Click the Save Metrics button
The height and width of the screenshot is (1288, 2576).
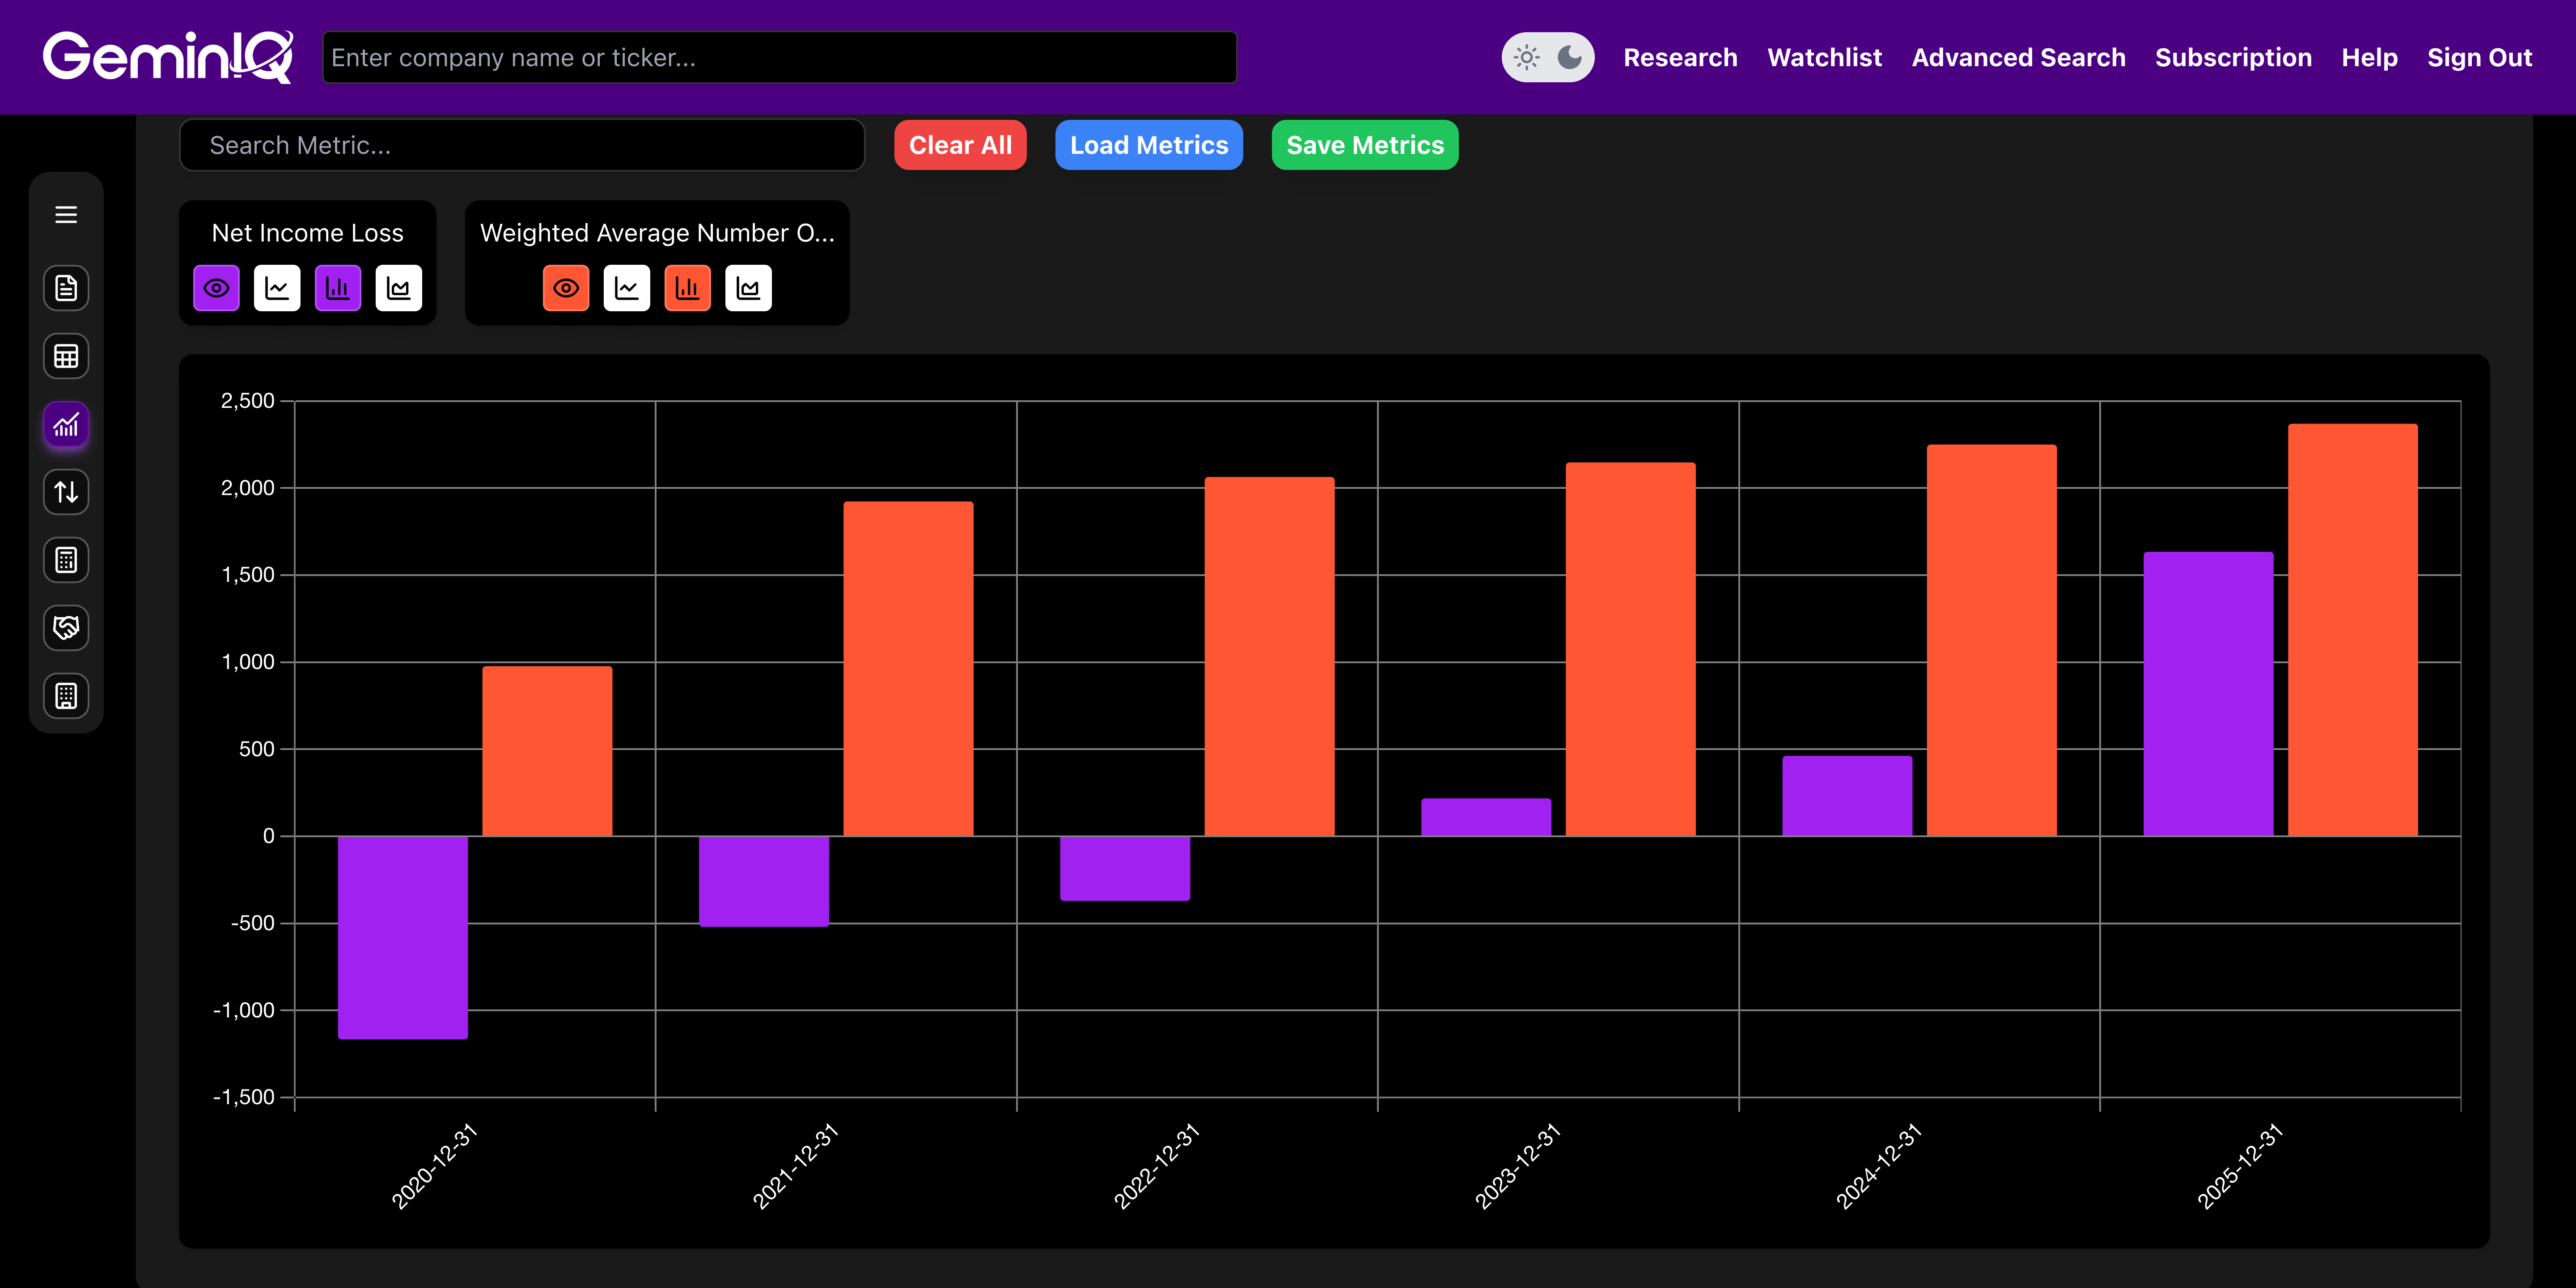coord(1364,146)
